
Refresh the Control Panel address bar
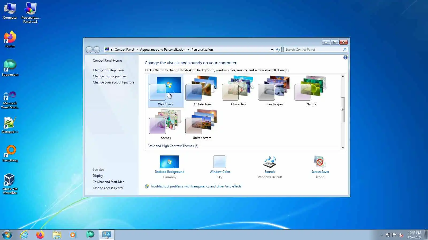click(278, 50)
